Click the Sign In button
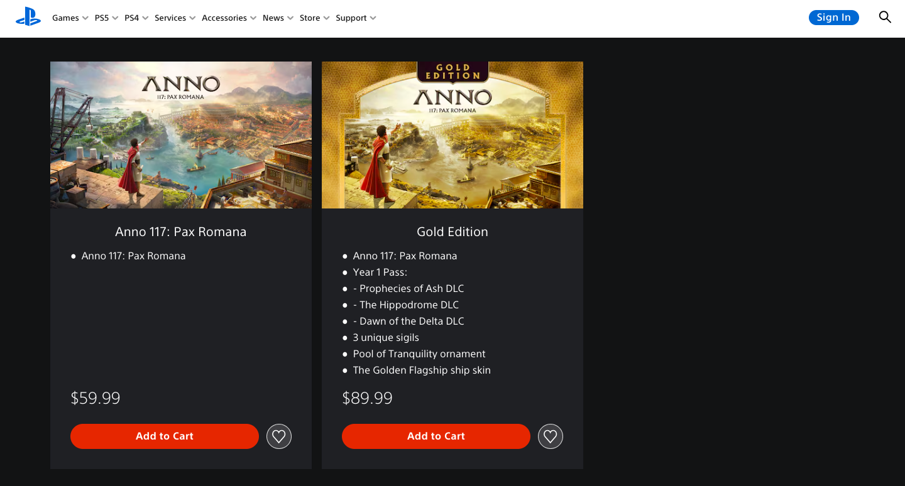The image size is (905, 486). (833, 17)
